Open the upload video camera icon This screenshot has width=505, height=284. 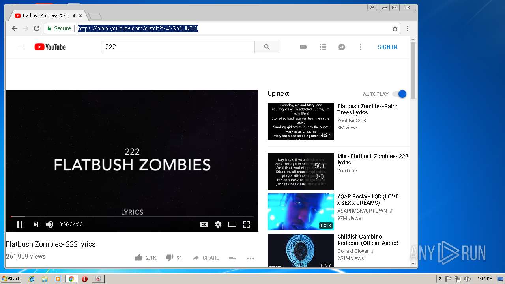(304, 47)
